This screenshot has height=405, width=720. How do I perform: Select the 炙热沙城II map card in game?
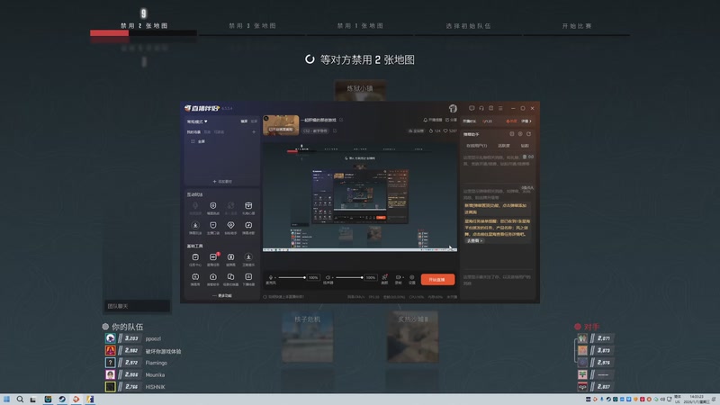pos(412,337)
